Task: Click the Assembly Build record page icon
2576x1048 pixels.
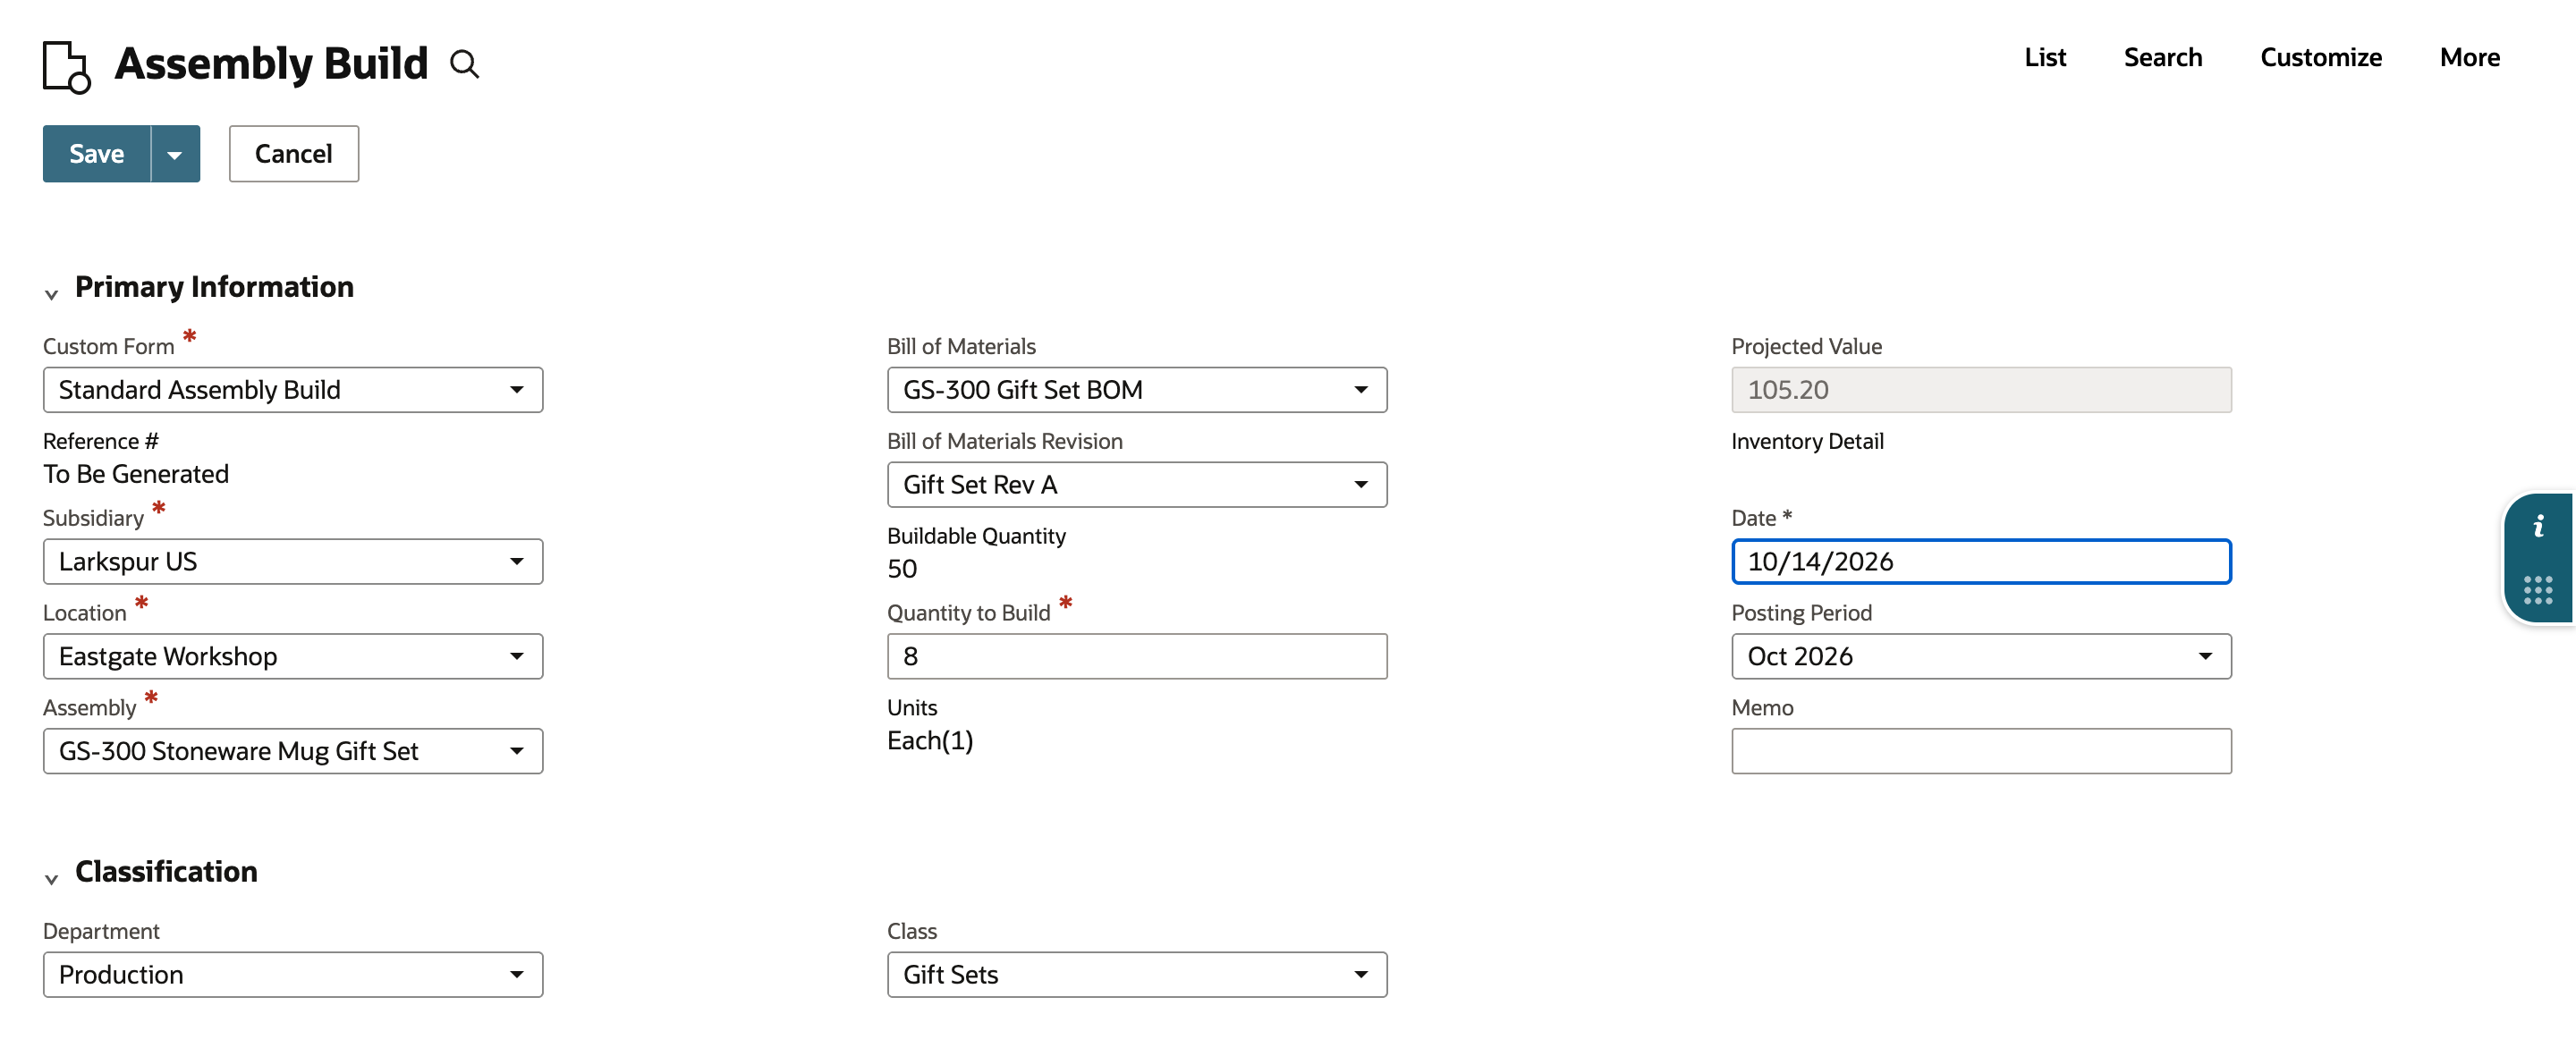Action: 67,67
